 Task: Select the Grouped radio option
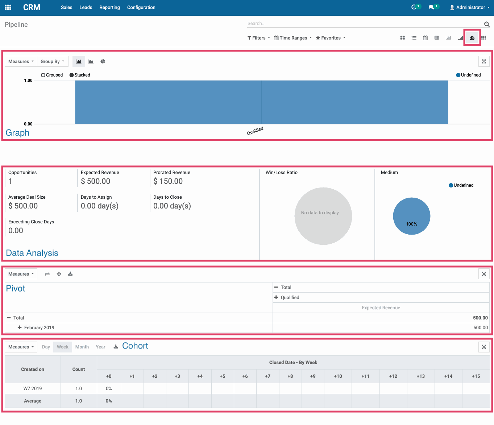(x=52, y=75)
